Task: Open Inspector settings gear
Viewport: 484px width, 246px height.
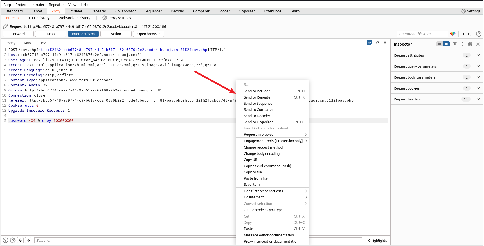Action: (x=470, y=44)
